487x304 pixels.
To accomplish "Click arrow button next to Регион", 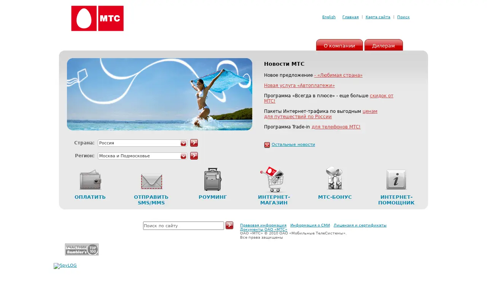I will pyautogui.click(x=194, y=156).
